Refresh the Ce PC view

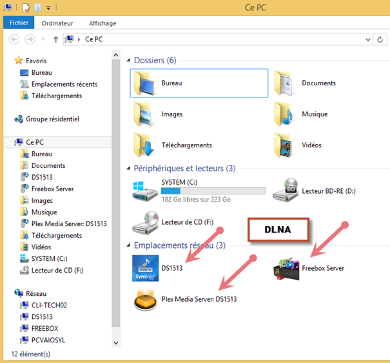[380, 39]
